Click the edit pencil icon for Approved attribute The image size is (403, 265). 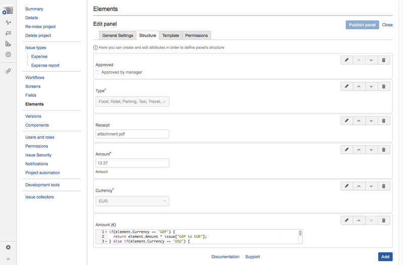pos(347,60)
